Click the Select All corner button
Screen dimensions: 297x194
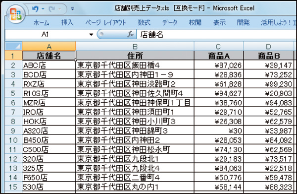coord(13,46)
